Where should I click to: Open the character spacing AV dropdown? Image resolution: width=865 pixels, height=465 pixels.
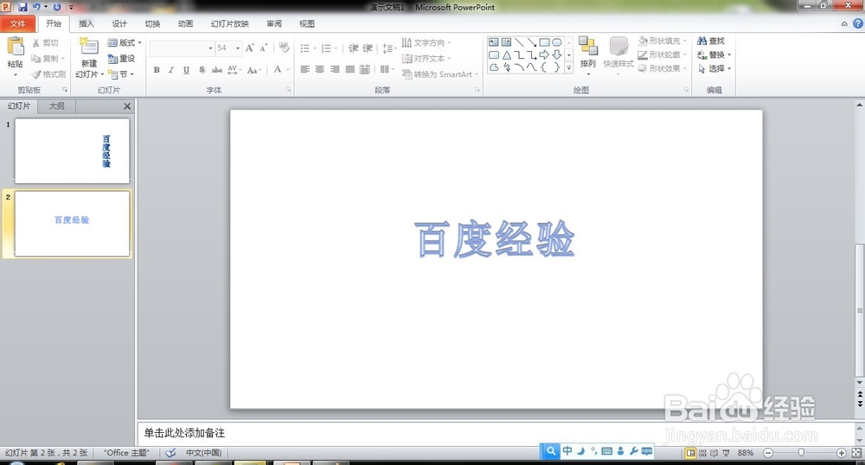tap(234, 69)
